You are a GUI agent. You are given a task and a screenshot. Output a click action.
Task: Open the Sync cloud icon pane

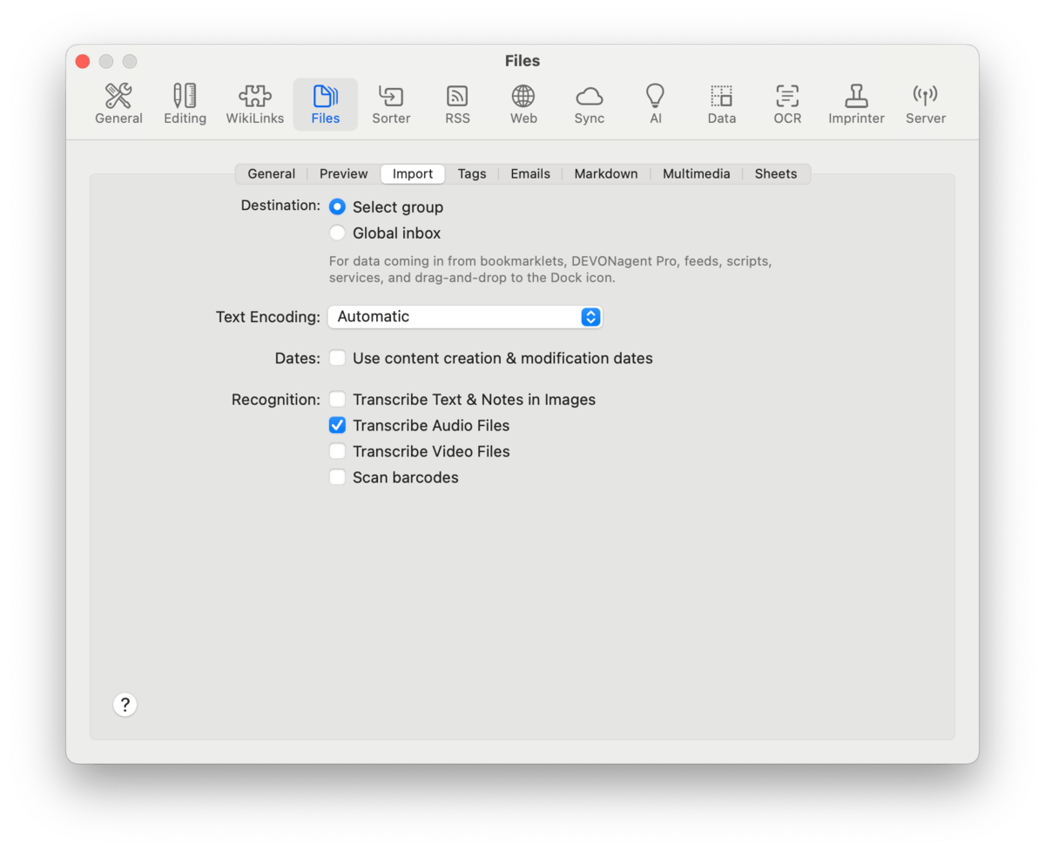pos(589,105)
